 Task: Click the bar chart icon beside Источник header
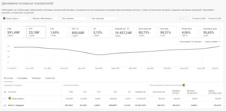(5, 92)
